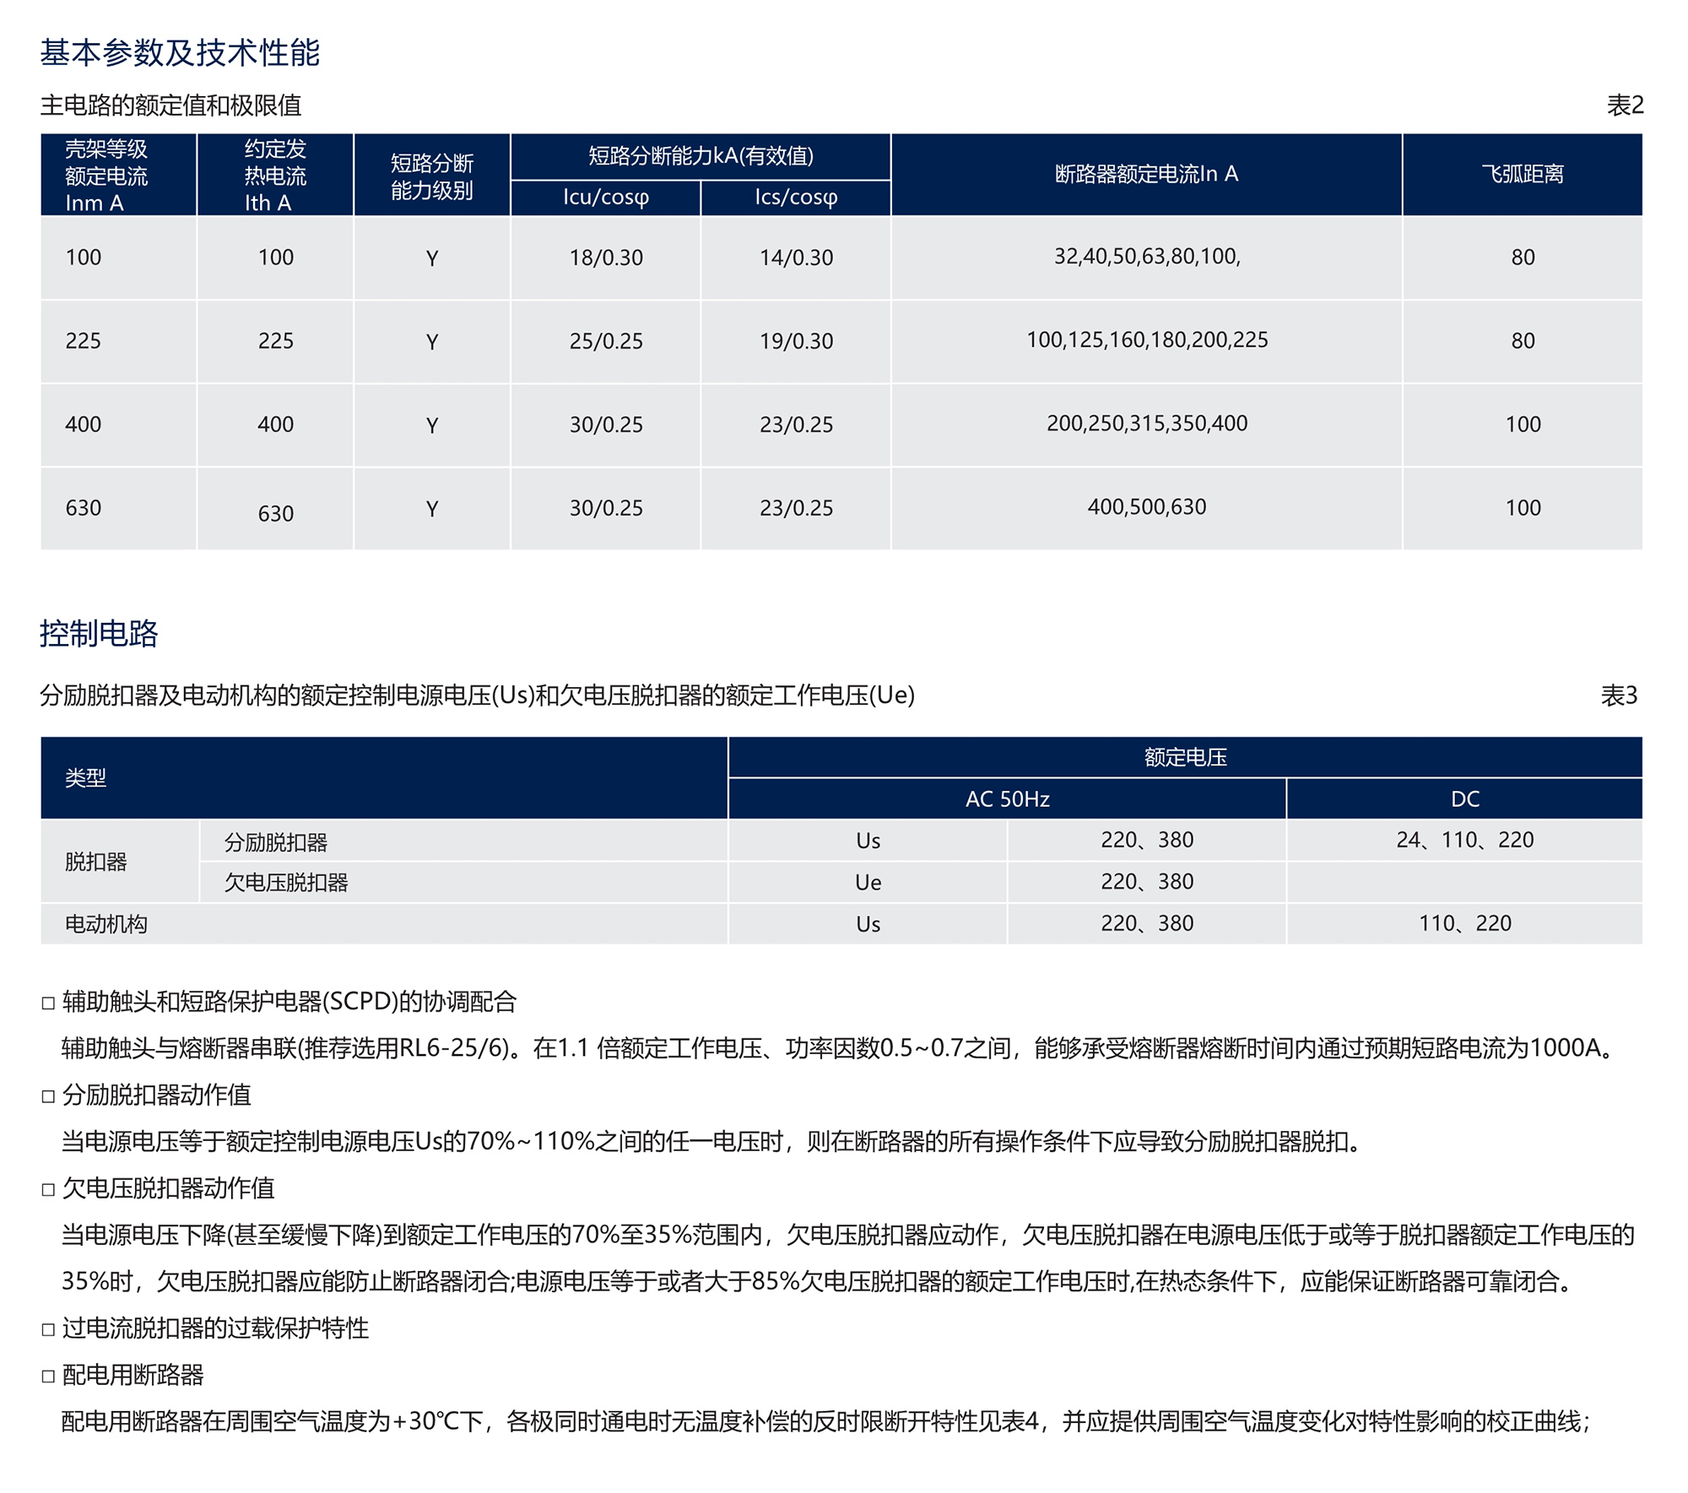
Task: Click the 24、110、220 DC voltage cell
Action: click(1464, 840)
